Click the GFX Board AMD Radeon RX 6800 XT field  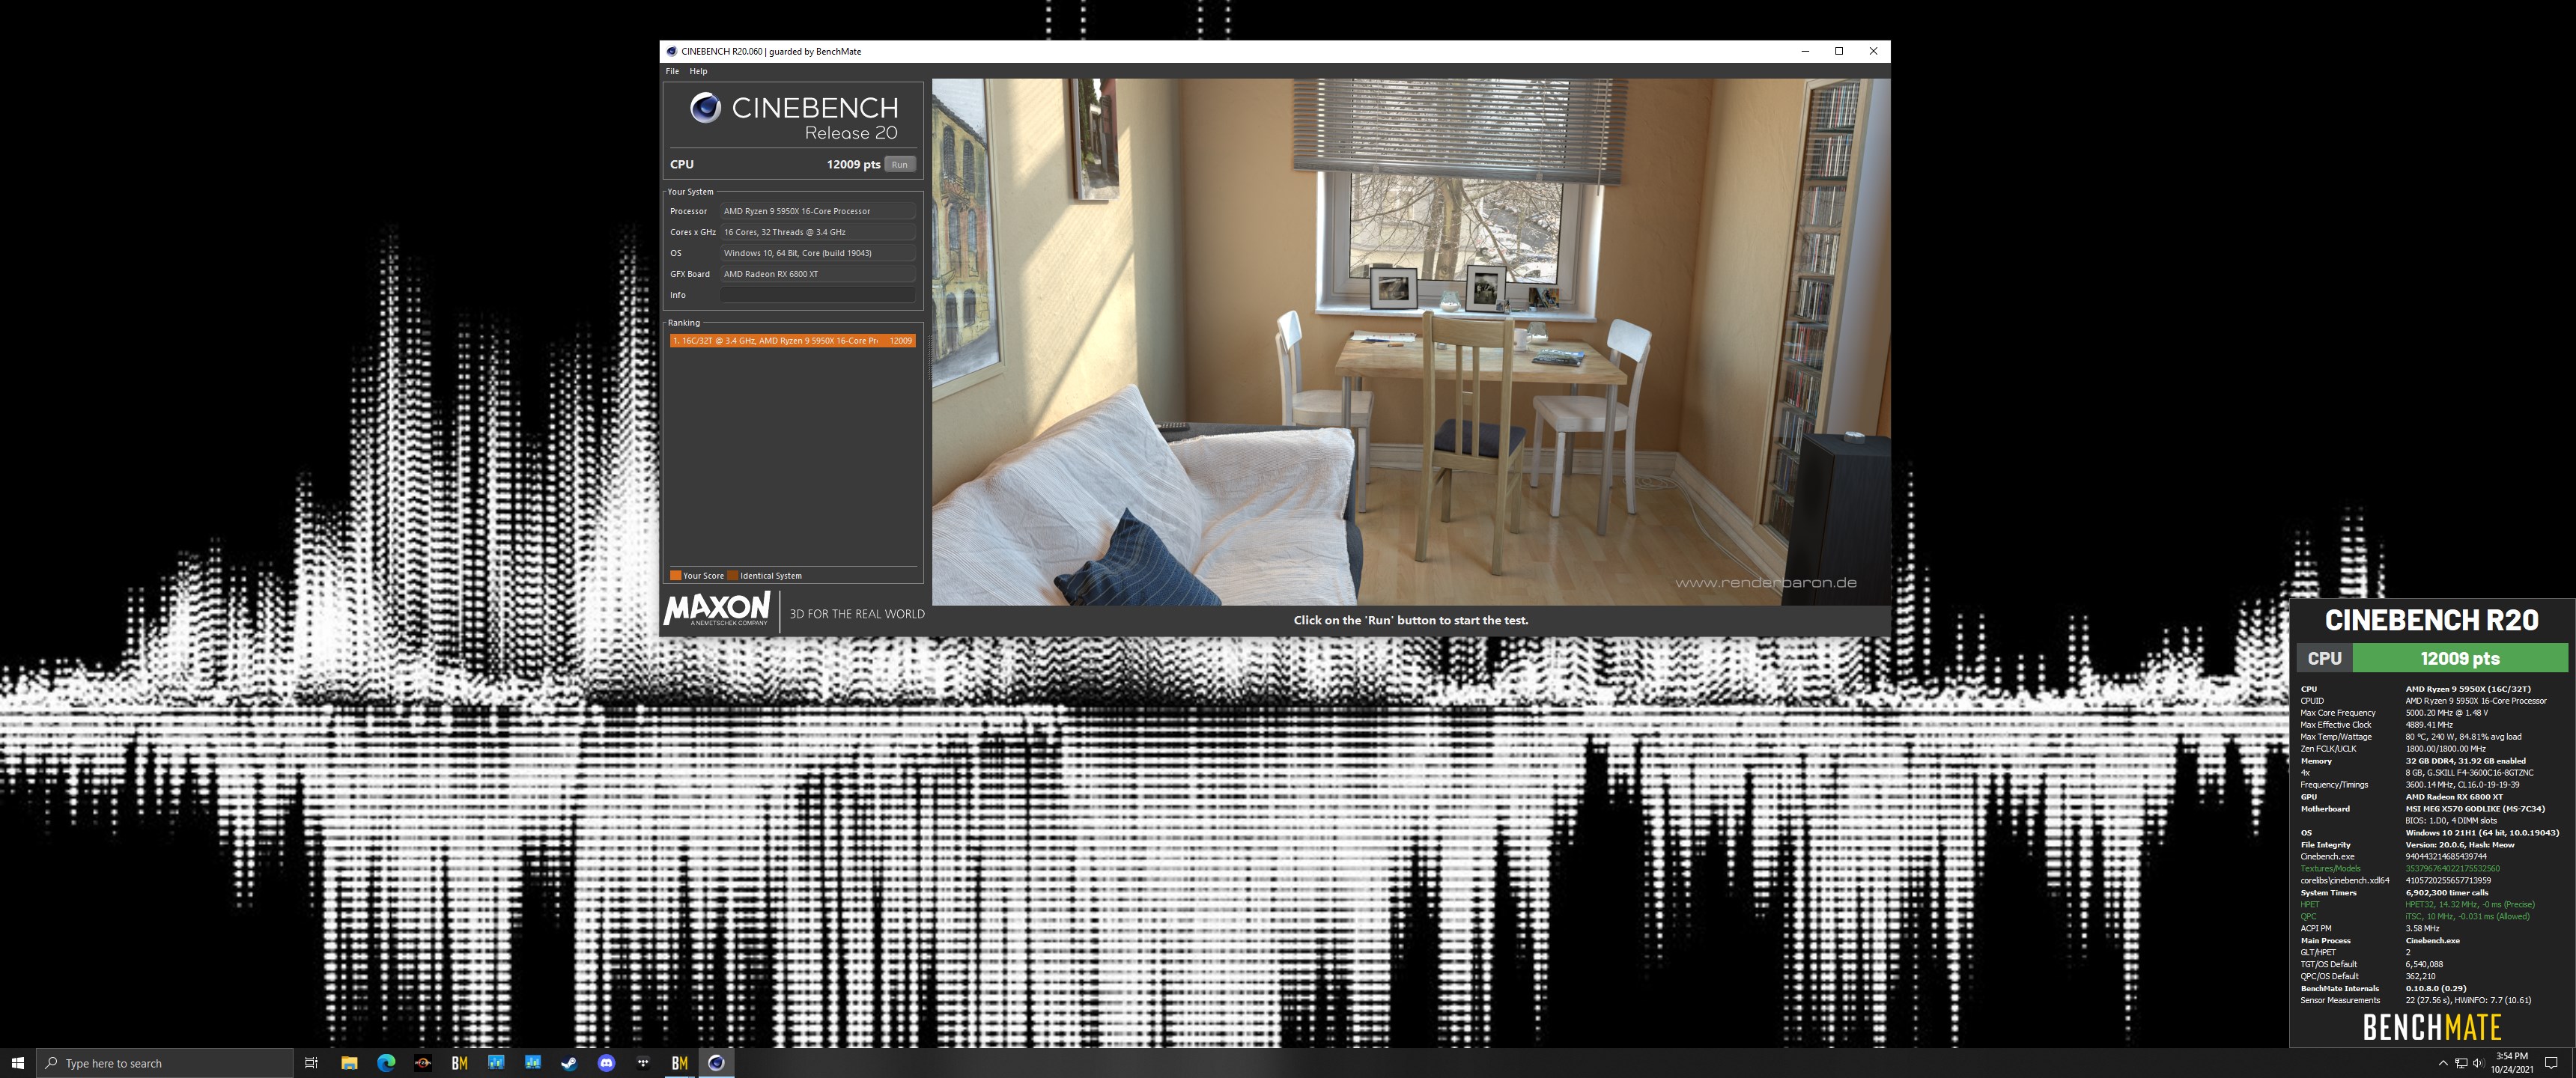pos(818,274)
